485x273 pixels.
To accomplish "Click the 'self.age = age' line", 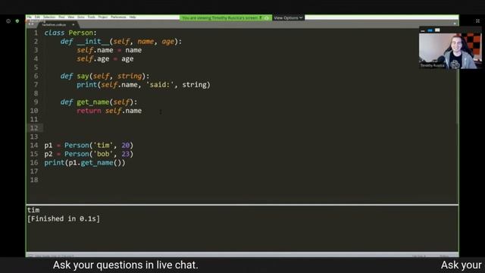I will click(x=105, y=59).
